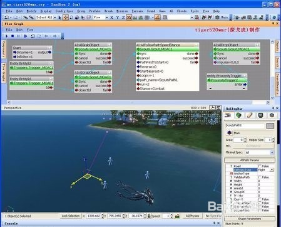Viewport: 281px width, 227px height.
Task: Activate the Rotate tool icon
Action: click(71, 18)
